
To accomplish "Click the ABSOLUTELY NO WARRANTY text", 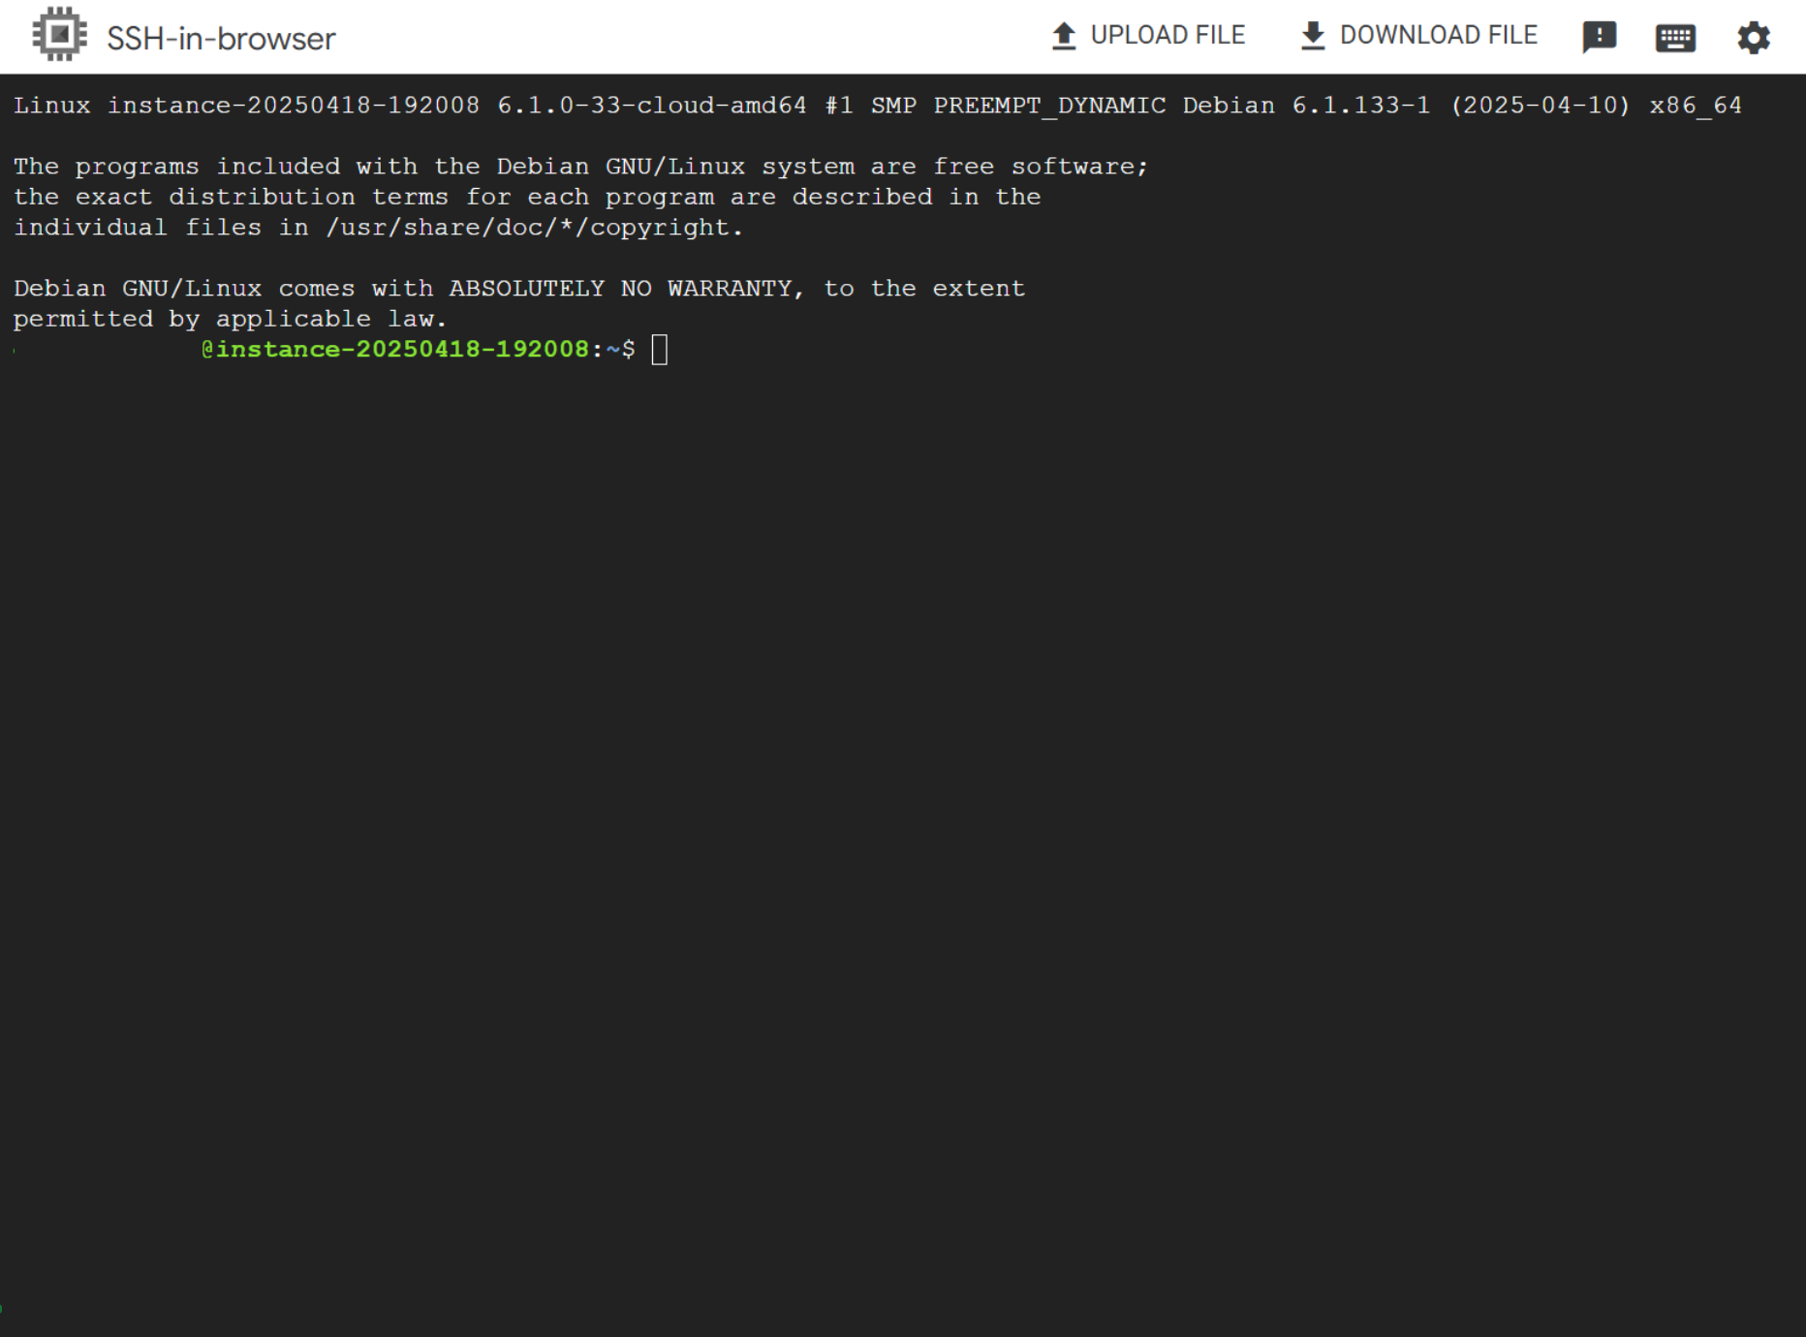I will click(x=620, y=289).
